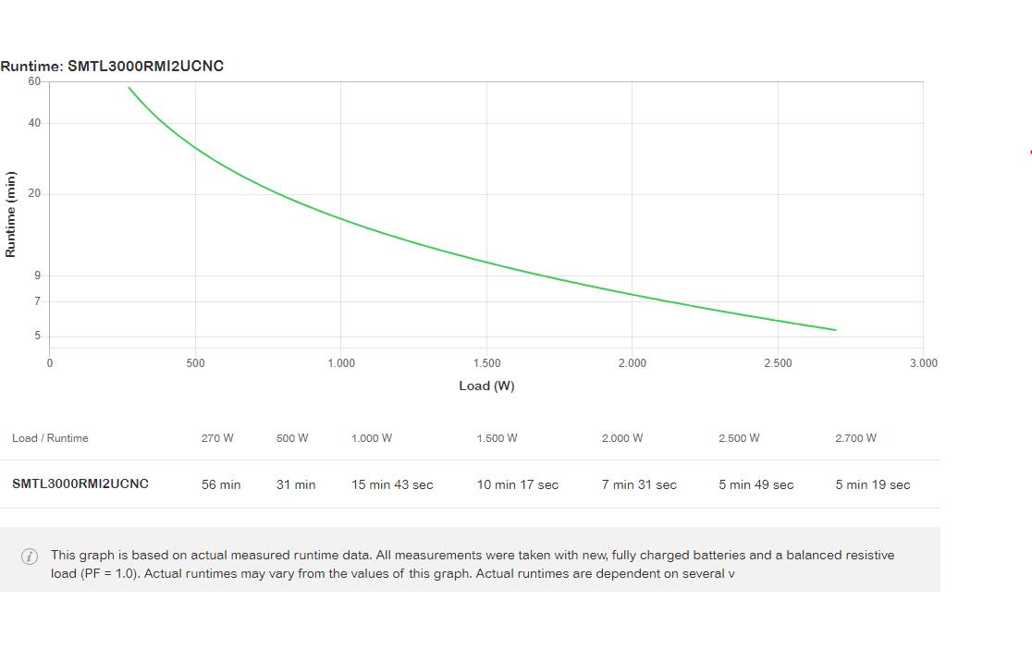Click the "Load / Runtime" table header

(x=50, y=438)
